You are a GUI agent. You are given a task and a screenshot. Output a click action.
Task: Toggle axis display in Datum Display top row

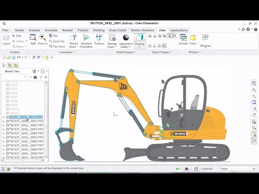pyautogui.click(x=154, y=36)
